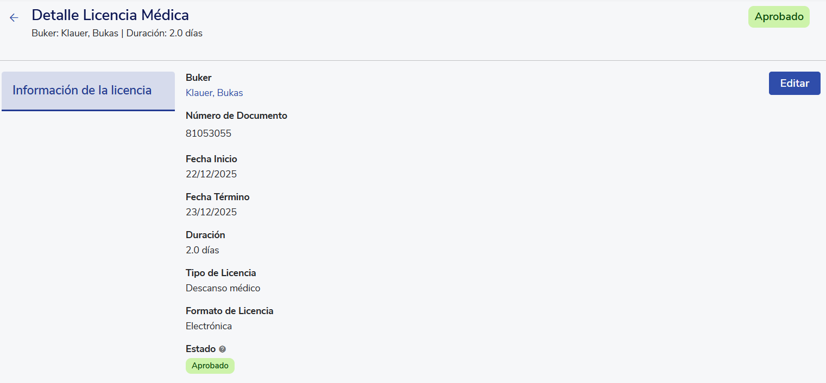
Task: Open the Klauer, Bukas profile link
Action: pos(214,93)
